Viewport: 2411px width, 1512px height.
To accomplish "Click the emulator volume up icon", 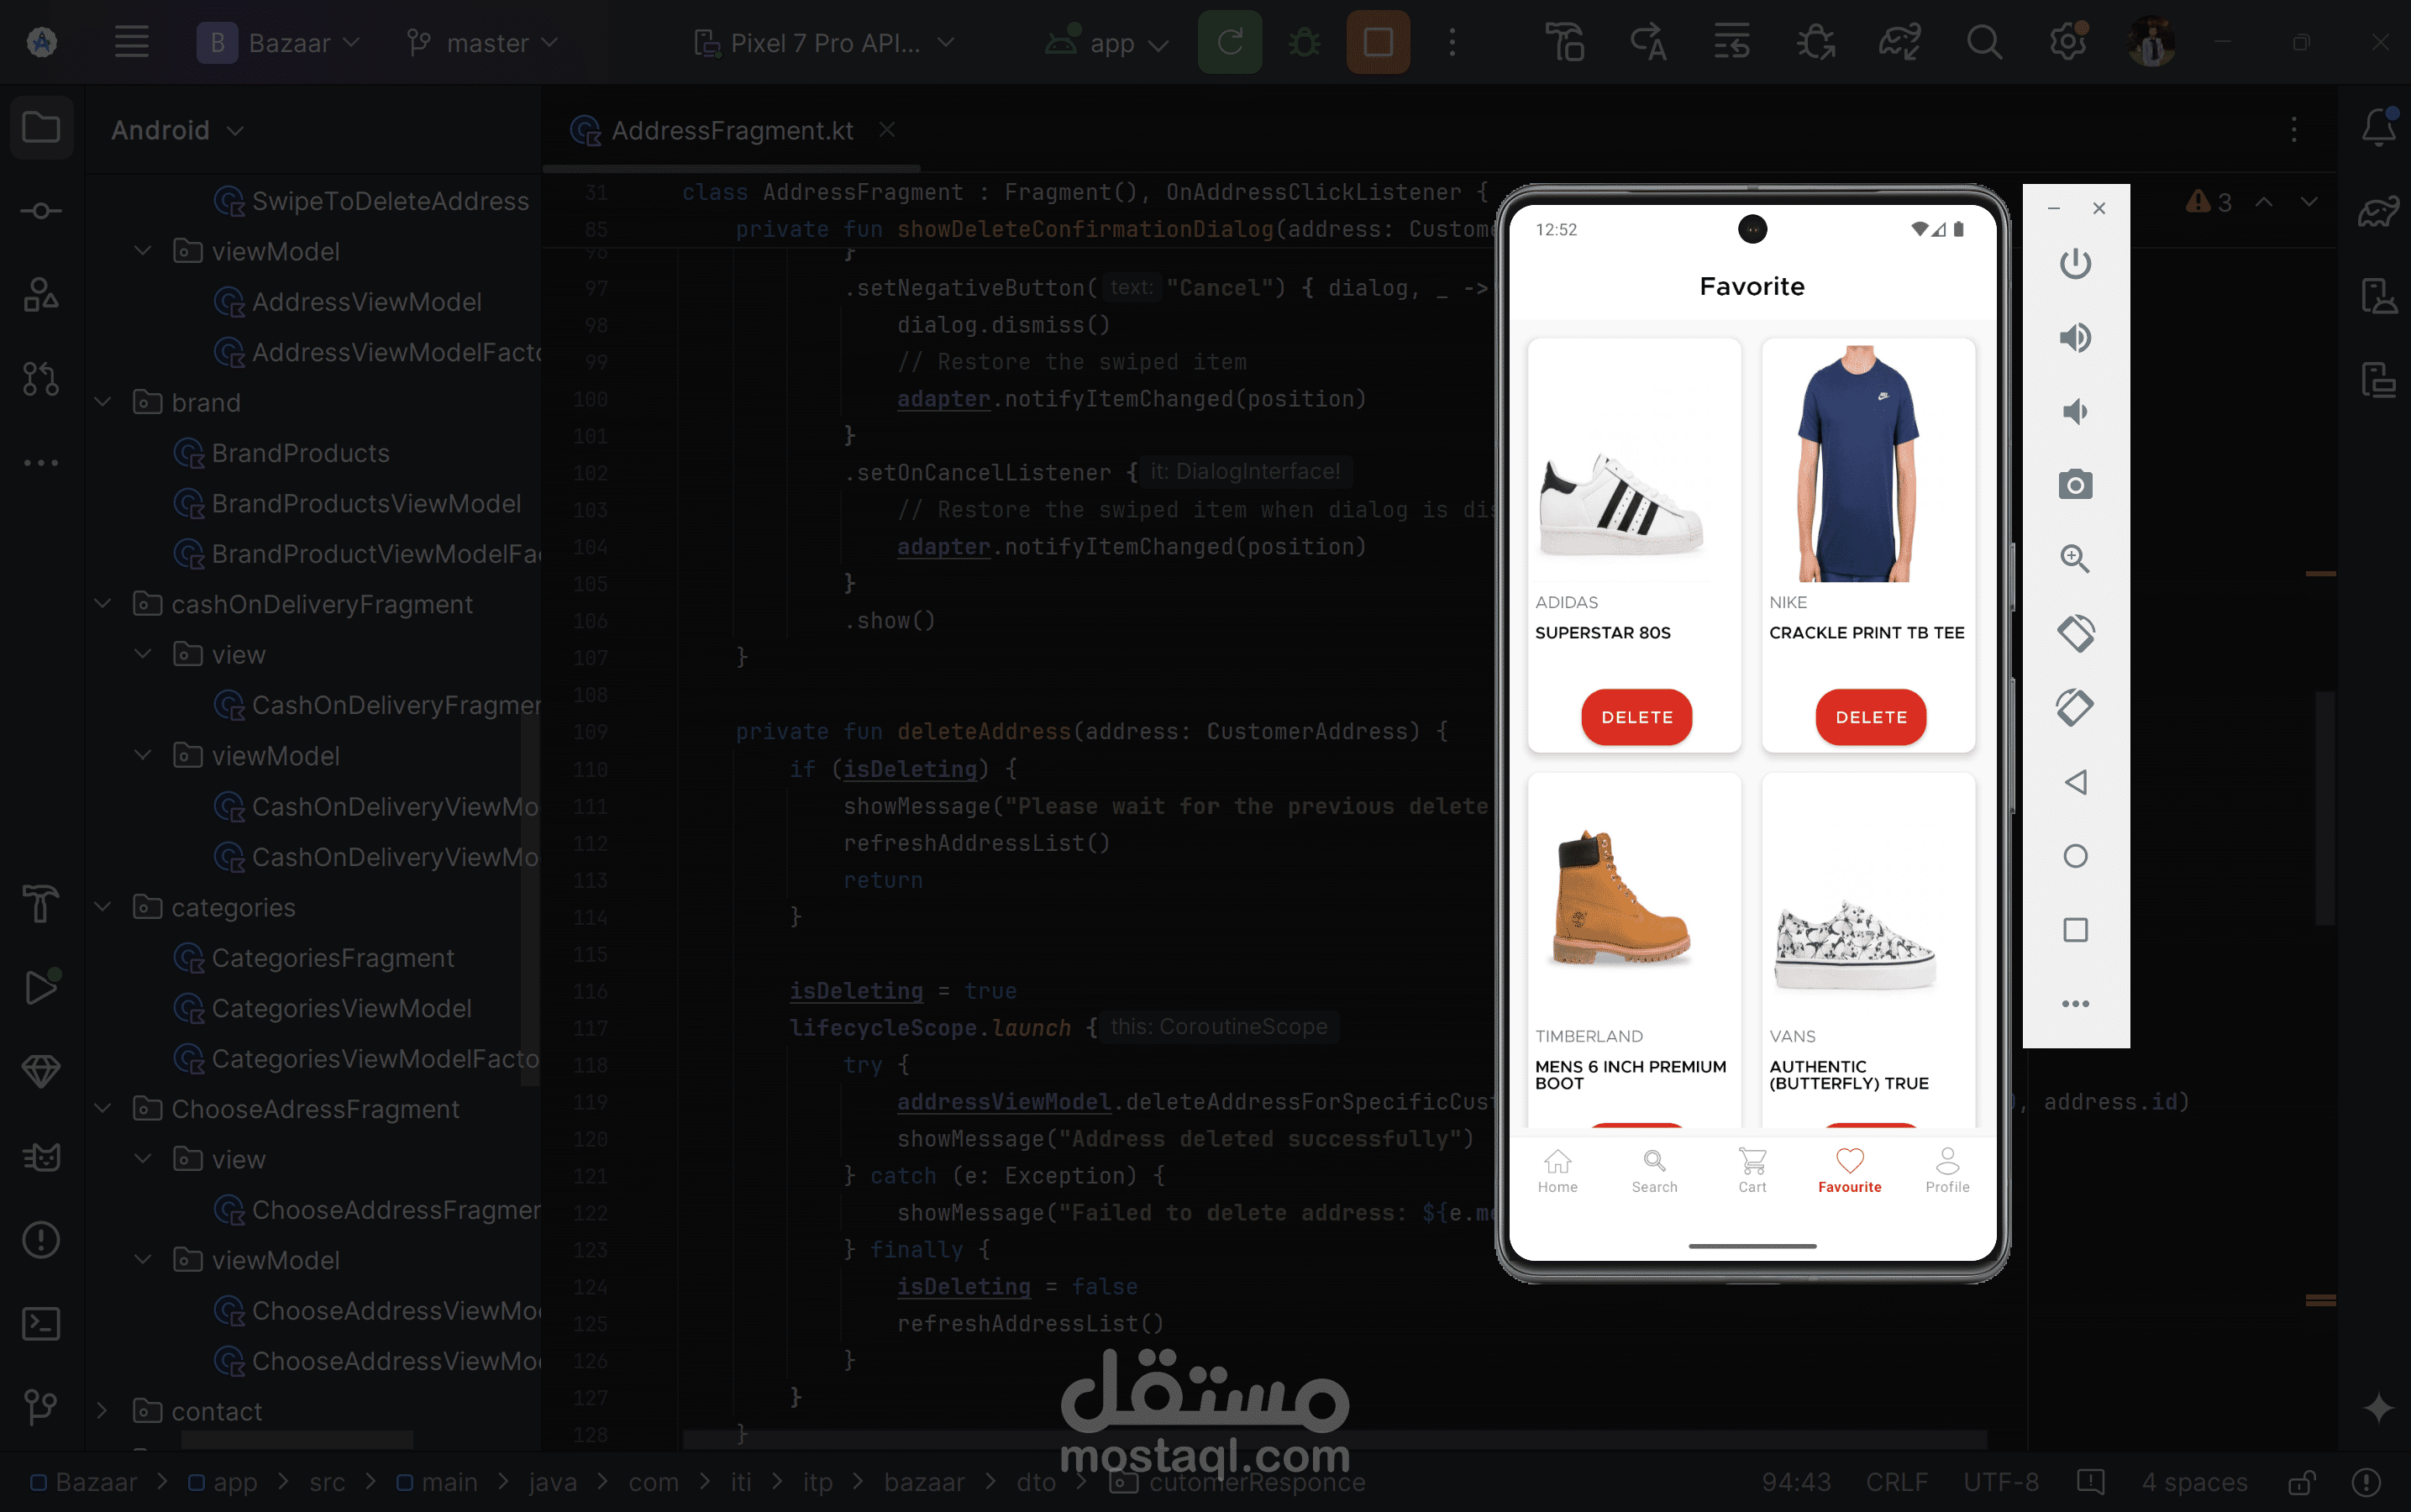I will (x=2075, y=338).
